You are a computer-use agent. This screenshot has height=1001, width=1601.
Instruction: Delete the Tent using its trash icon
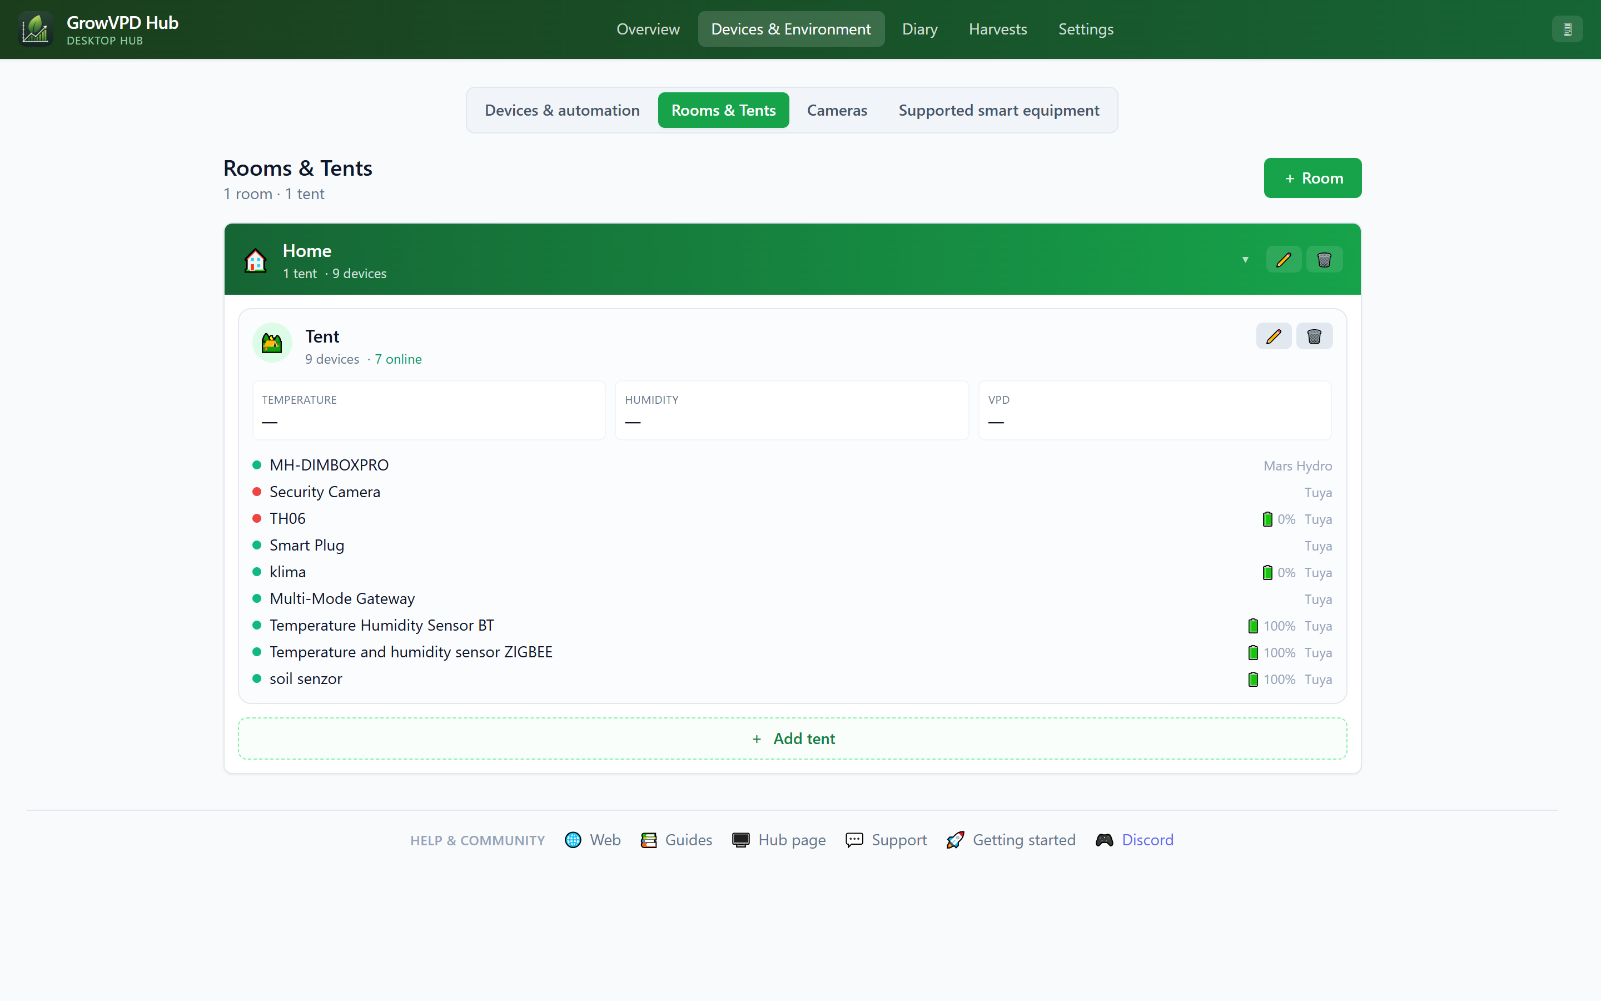(1314, 336)
